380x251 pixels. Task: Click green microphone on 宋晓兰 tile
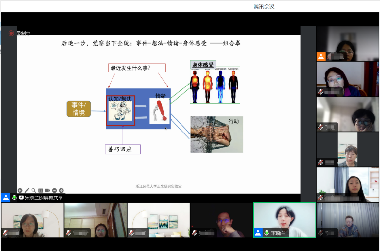coord(267,233)
